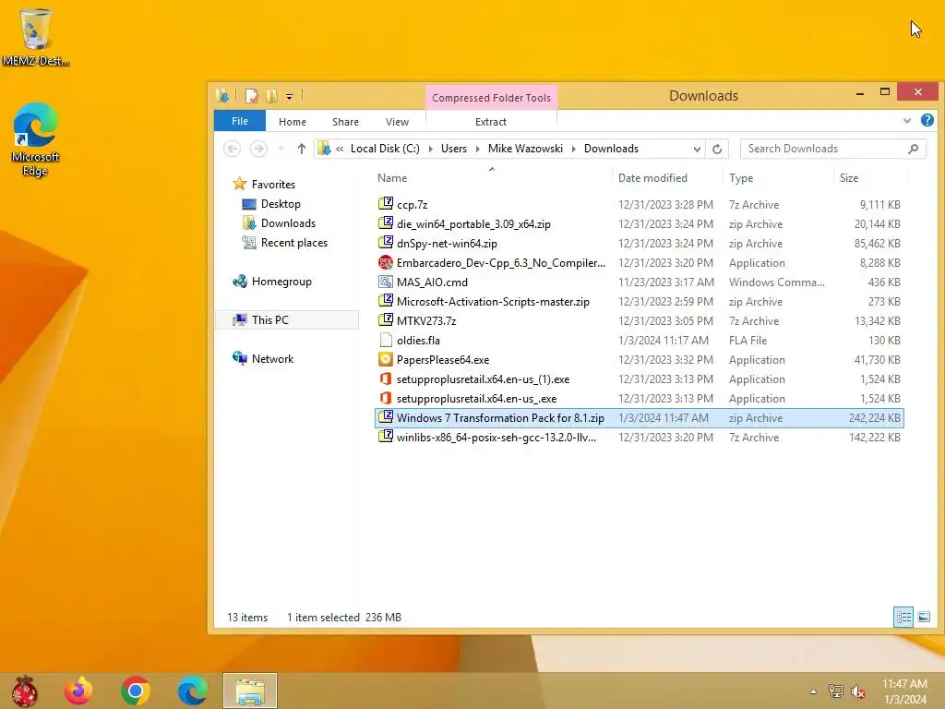The width and height of the screenshot is (945, 709).
Task: Click Mike Wazowski in the address path
Action: click(525, 149)
